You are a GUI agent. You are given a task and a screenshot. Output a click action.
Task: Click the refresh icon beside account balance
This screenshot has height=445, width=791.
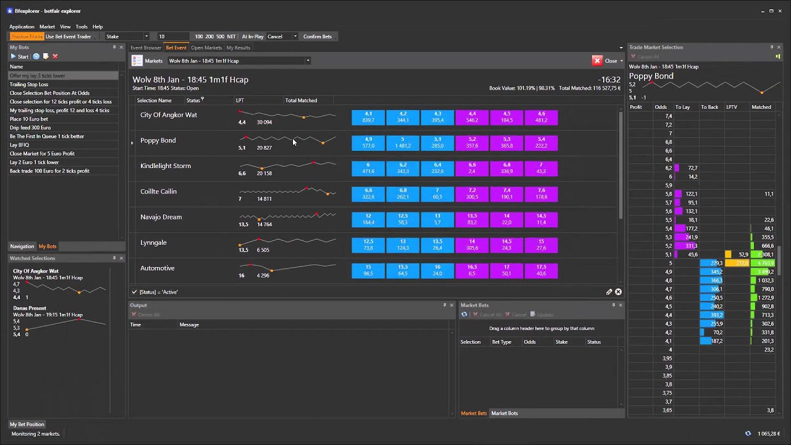click(748, 434)
